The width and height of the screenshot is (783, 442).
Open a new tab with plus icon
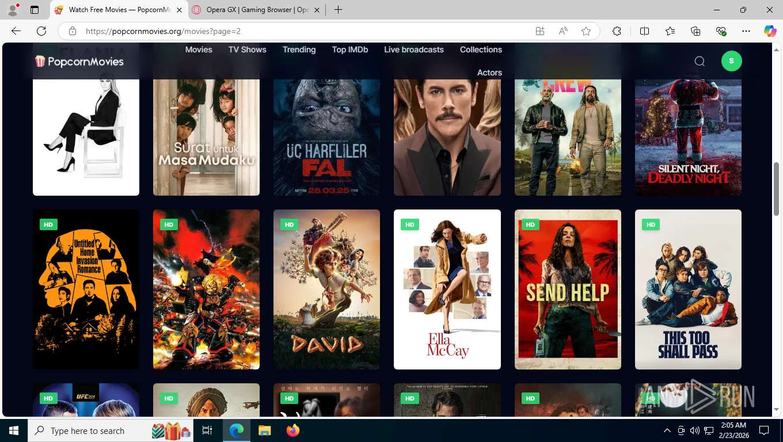(338, 10)
